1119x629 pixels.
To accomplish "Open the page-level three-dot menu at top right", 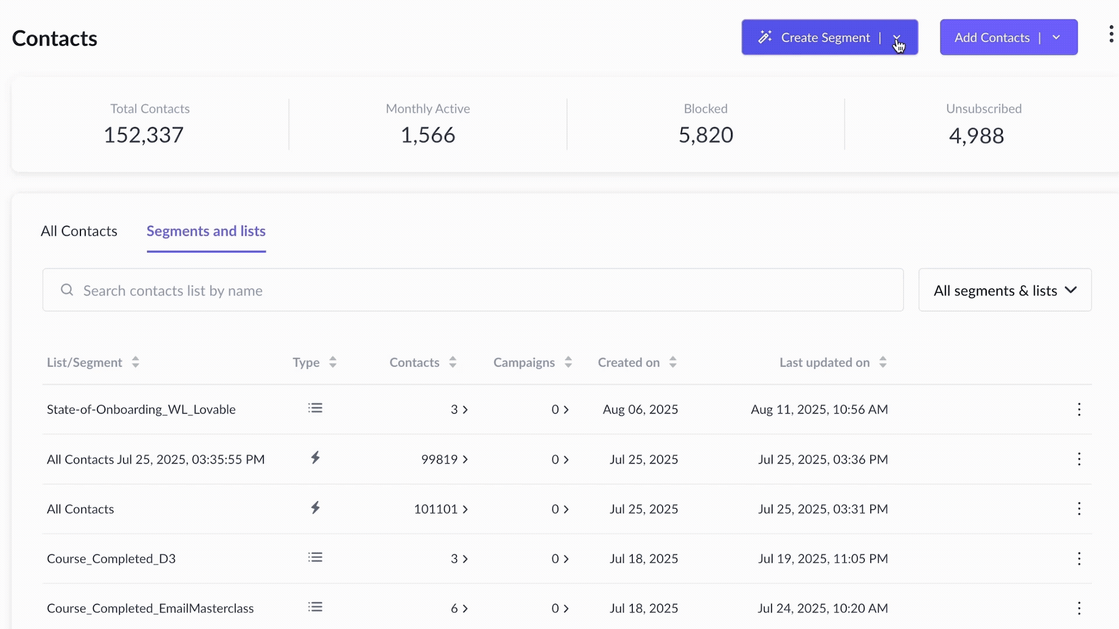I will (x=1111, y=34).
